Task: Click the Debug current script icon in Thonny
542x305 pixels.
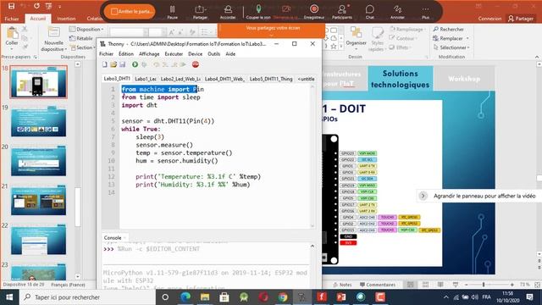Action: (144, 64)
